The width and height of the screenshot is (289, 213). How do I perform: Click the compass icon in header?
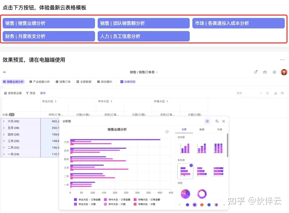[x=274, y=72]
